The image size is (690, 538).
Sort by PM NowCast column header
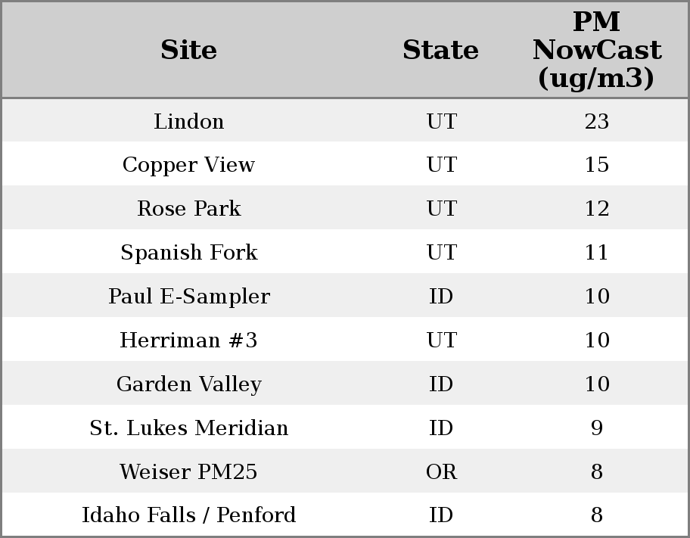596,50
